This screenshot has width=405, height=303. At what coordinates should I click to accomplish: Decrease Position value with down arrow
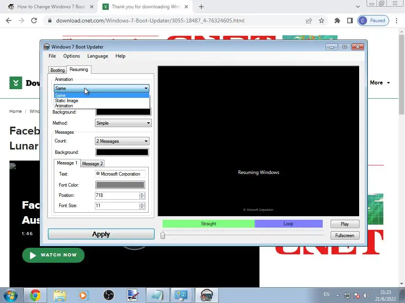coord(142,197)
